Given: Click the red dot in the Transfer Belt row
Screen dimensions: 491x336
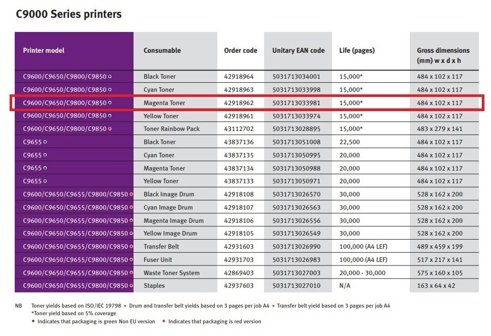Looking at the screenshot, I should pyautogui.click(x=131, y=247).
